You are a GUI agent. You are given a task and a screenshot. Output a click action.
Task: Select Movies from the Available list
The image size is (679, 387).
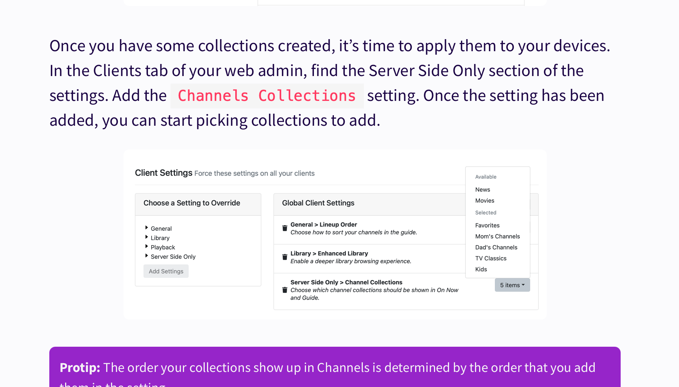coord(484,201)
